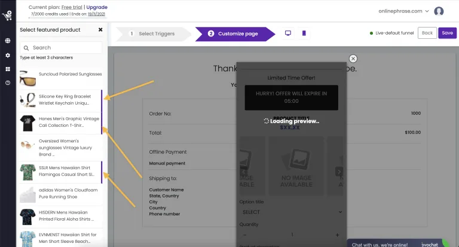
Task: Select Silicone Key Ring Bracelet product
Action: pyautogui.click(x=60, y=100)
